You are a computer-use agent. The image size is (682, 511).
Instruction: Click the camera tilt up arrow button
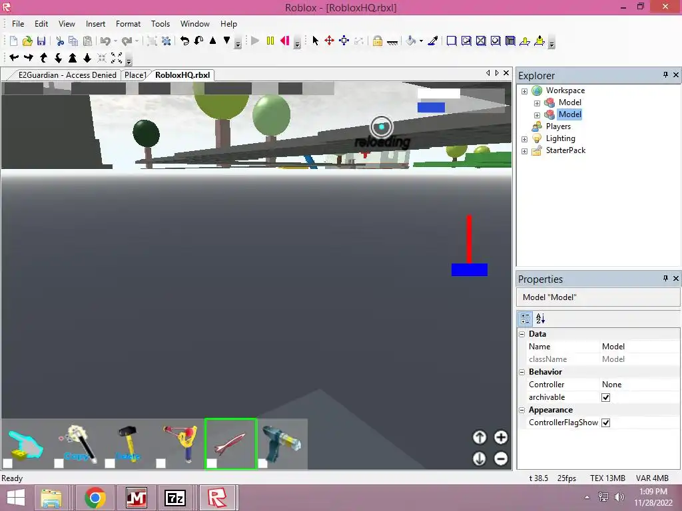(x=480, y=437)
